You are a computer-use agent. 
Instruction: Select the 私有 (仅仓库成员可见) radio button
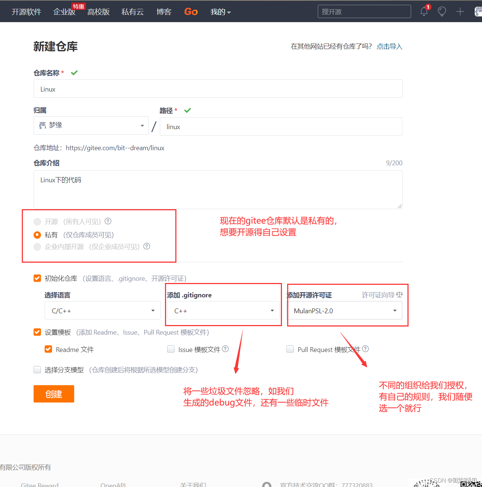point(37,235)
